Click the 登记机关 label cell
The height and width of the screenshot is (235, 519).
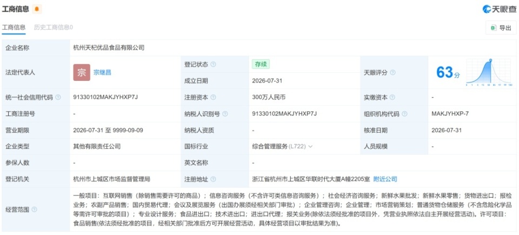click(x=36, y=179)
